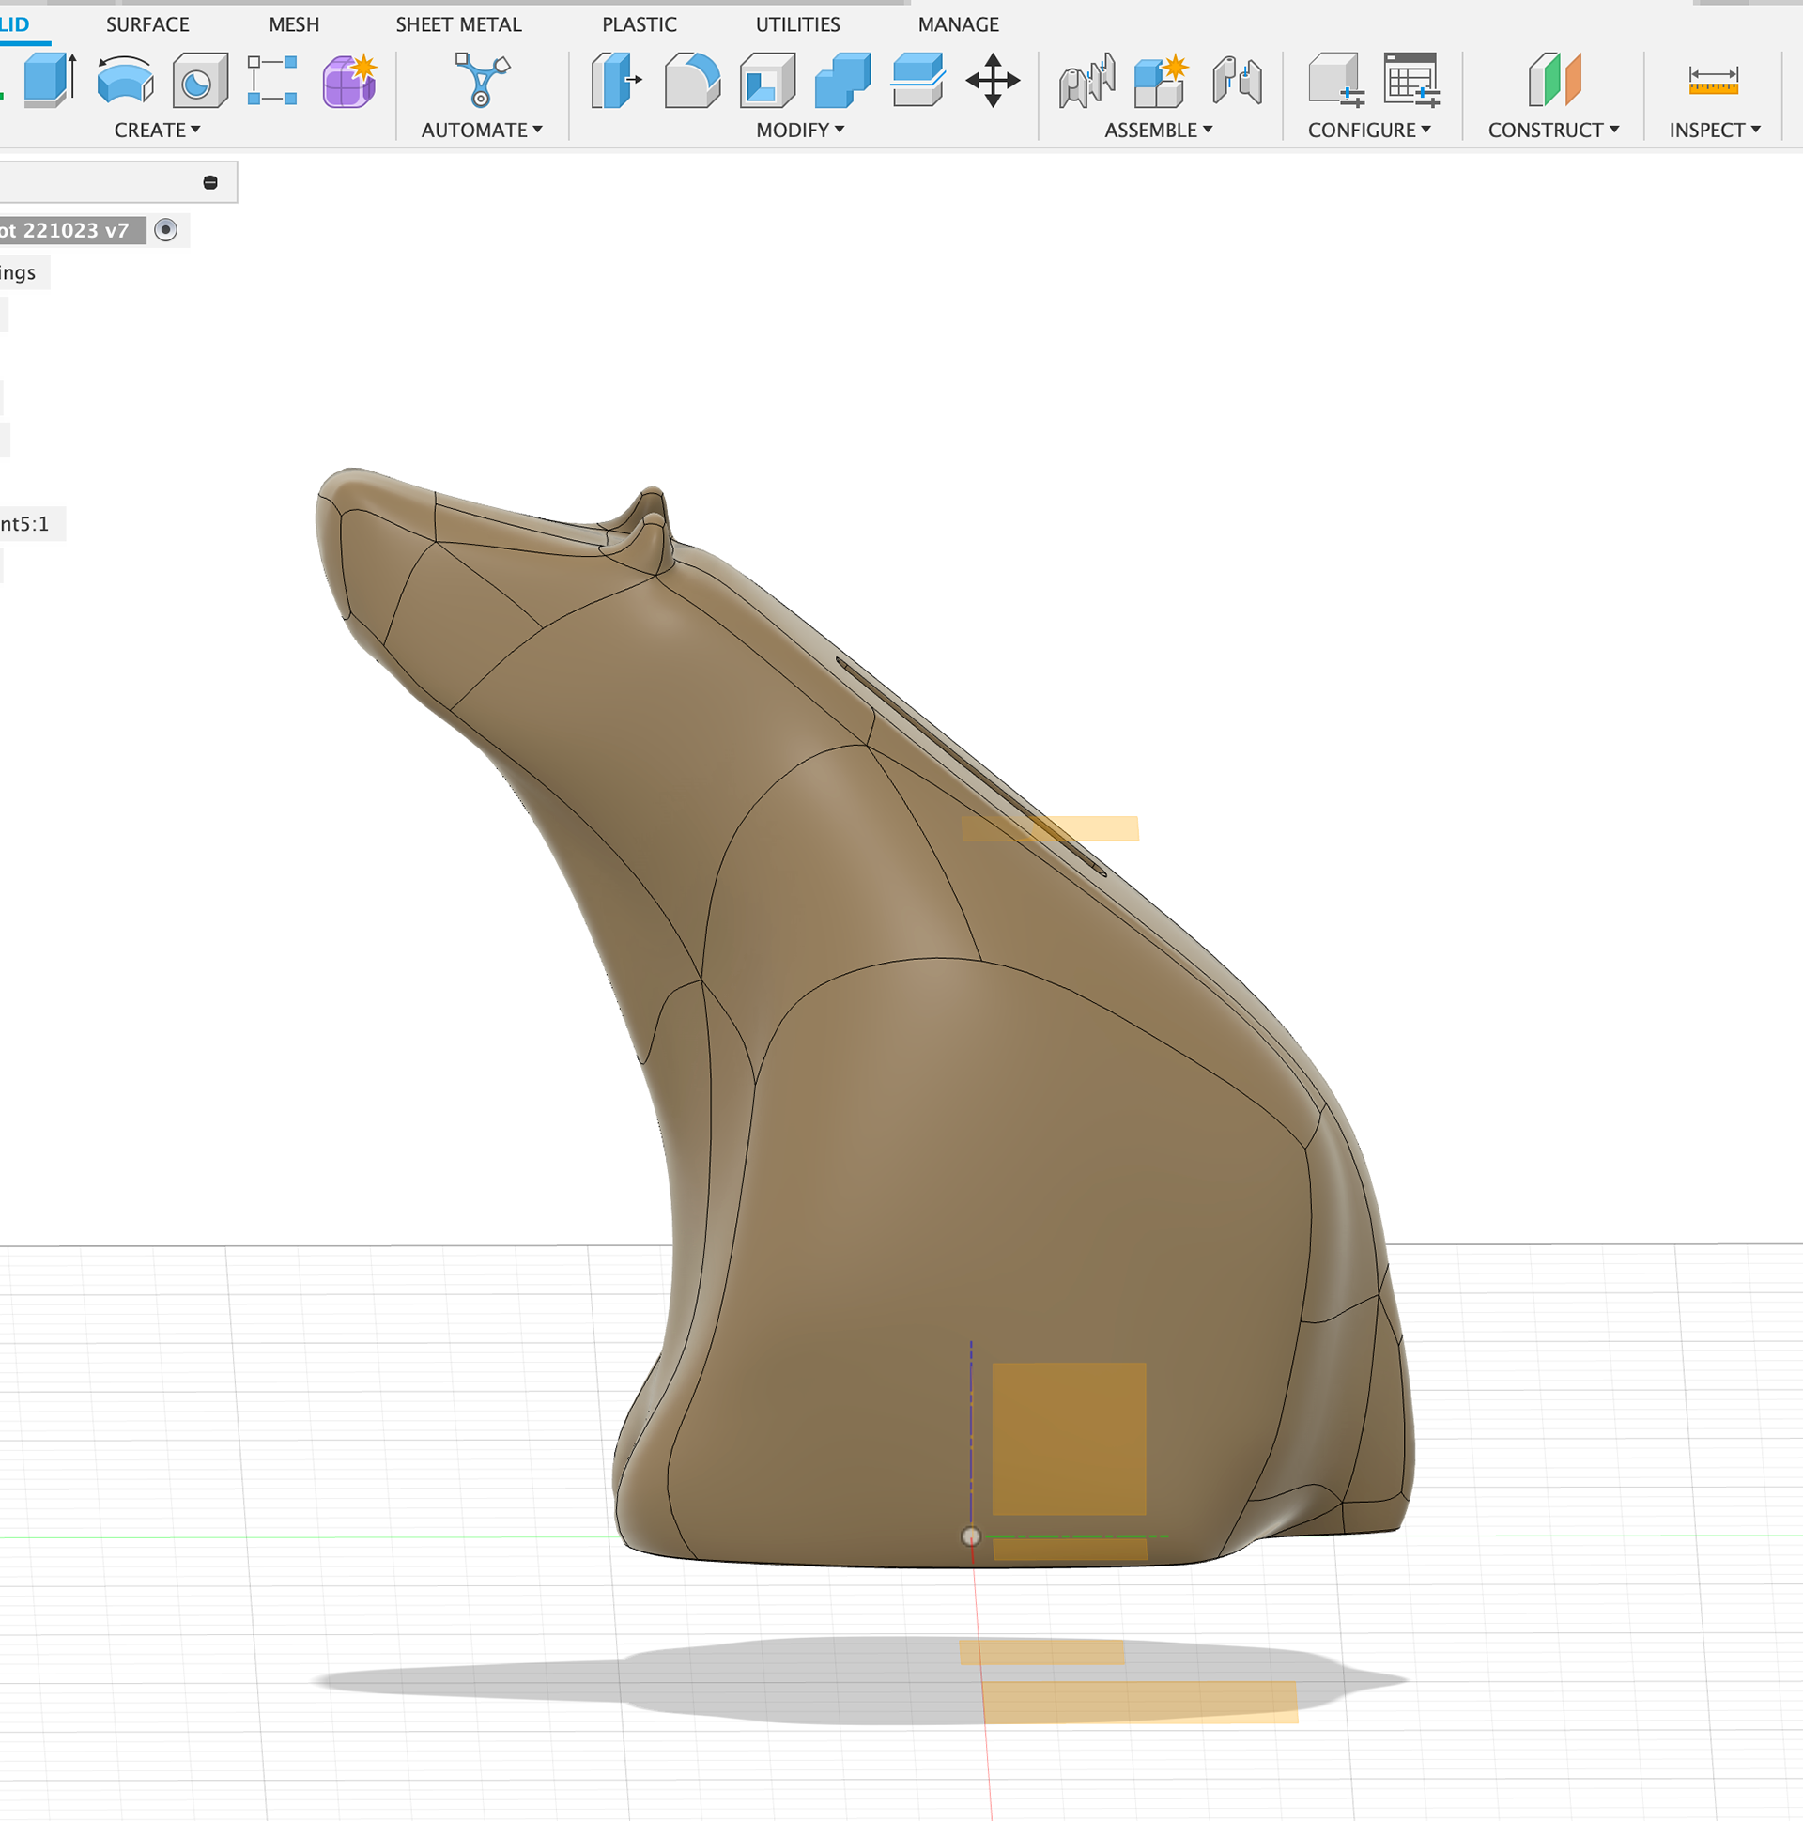Open the CREATE dropdown menu

[157, 130]
